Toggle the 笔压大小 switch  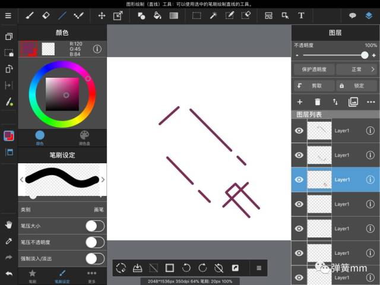click(95, 226)
